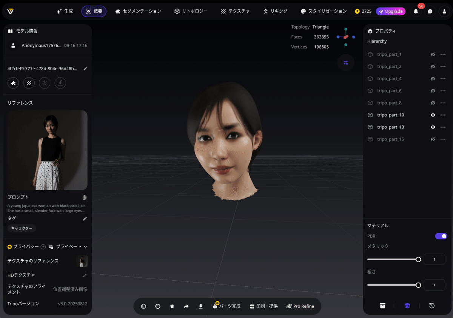Hide tripo_part_10 visibility

(x=433, y=115)
